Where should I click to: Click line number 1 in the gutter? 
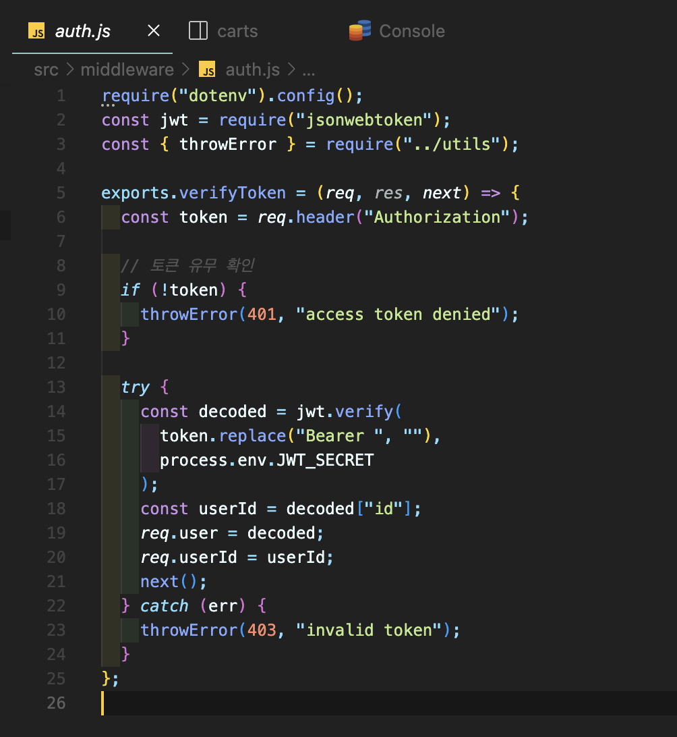tap(61, 96)
